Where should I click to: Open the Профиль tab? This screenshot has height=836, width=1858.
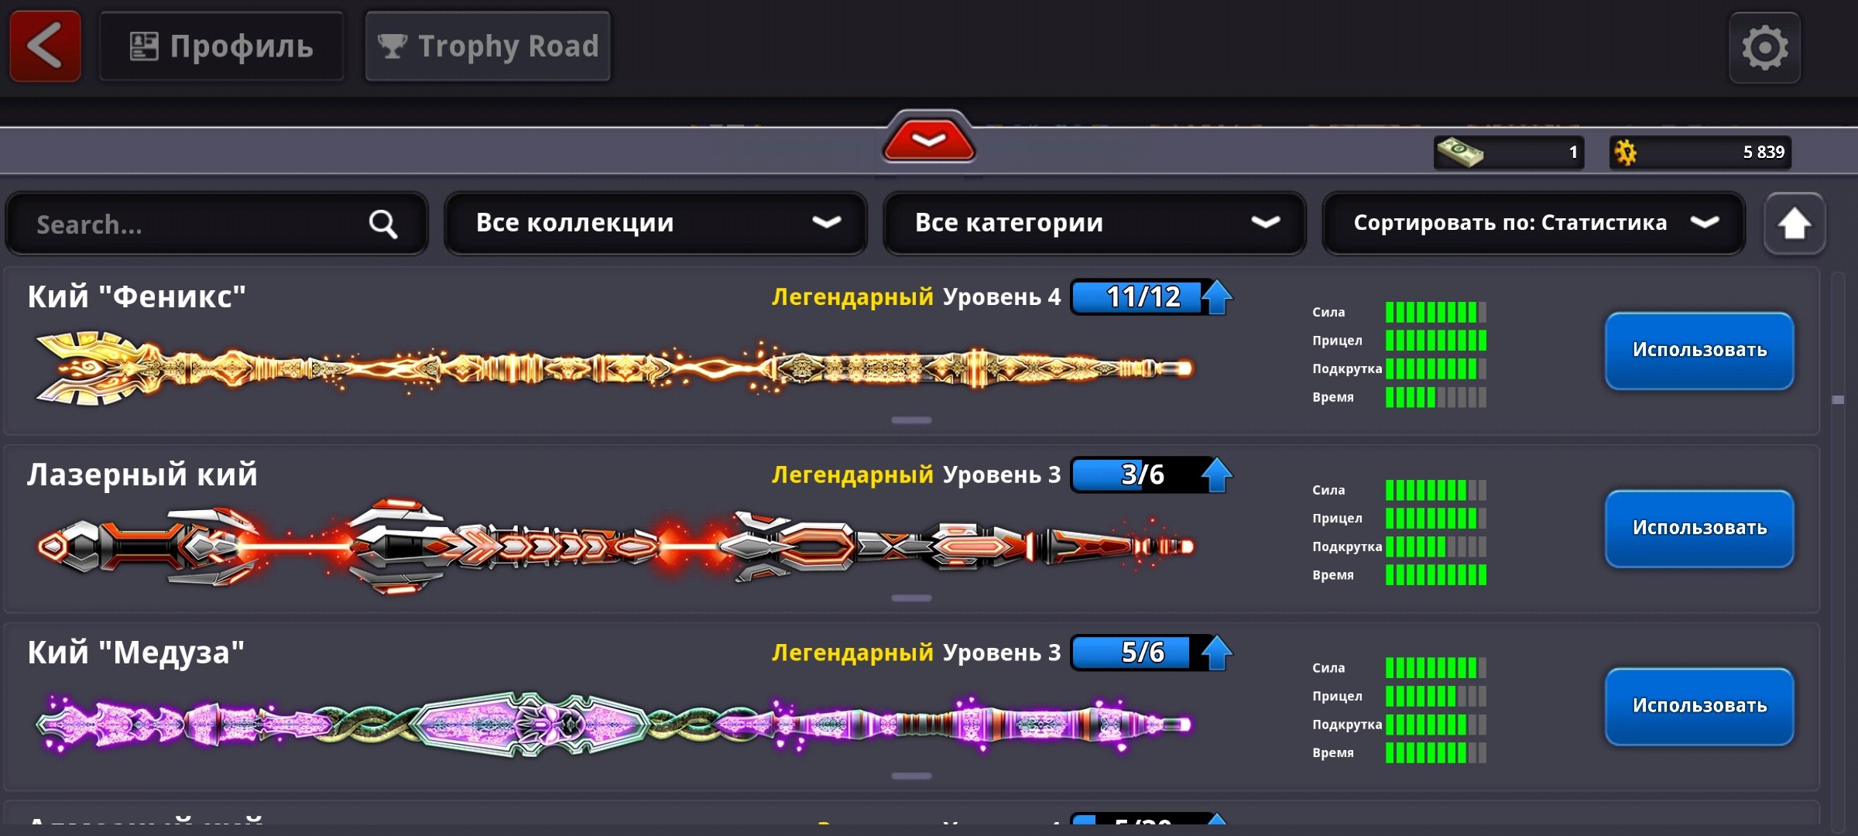point(221,46)
